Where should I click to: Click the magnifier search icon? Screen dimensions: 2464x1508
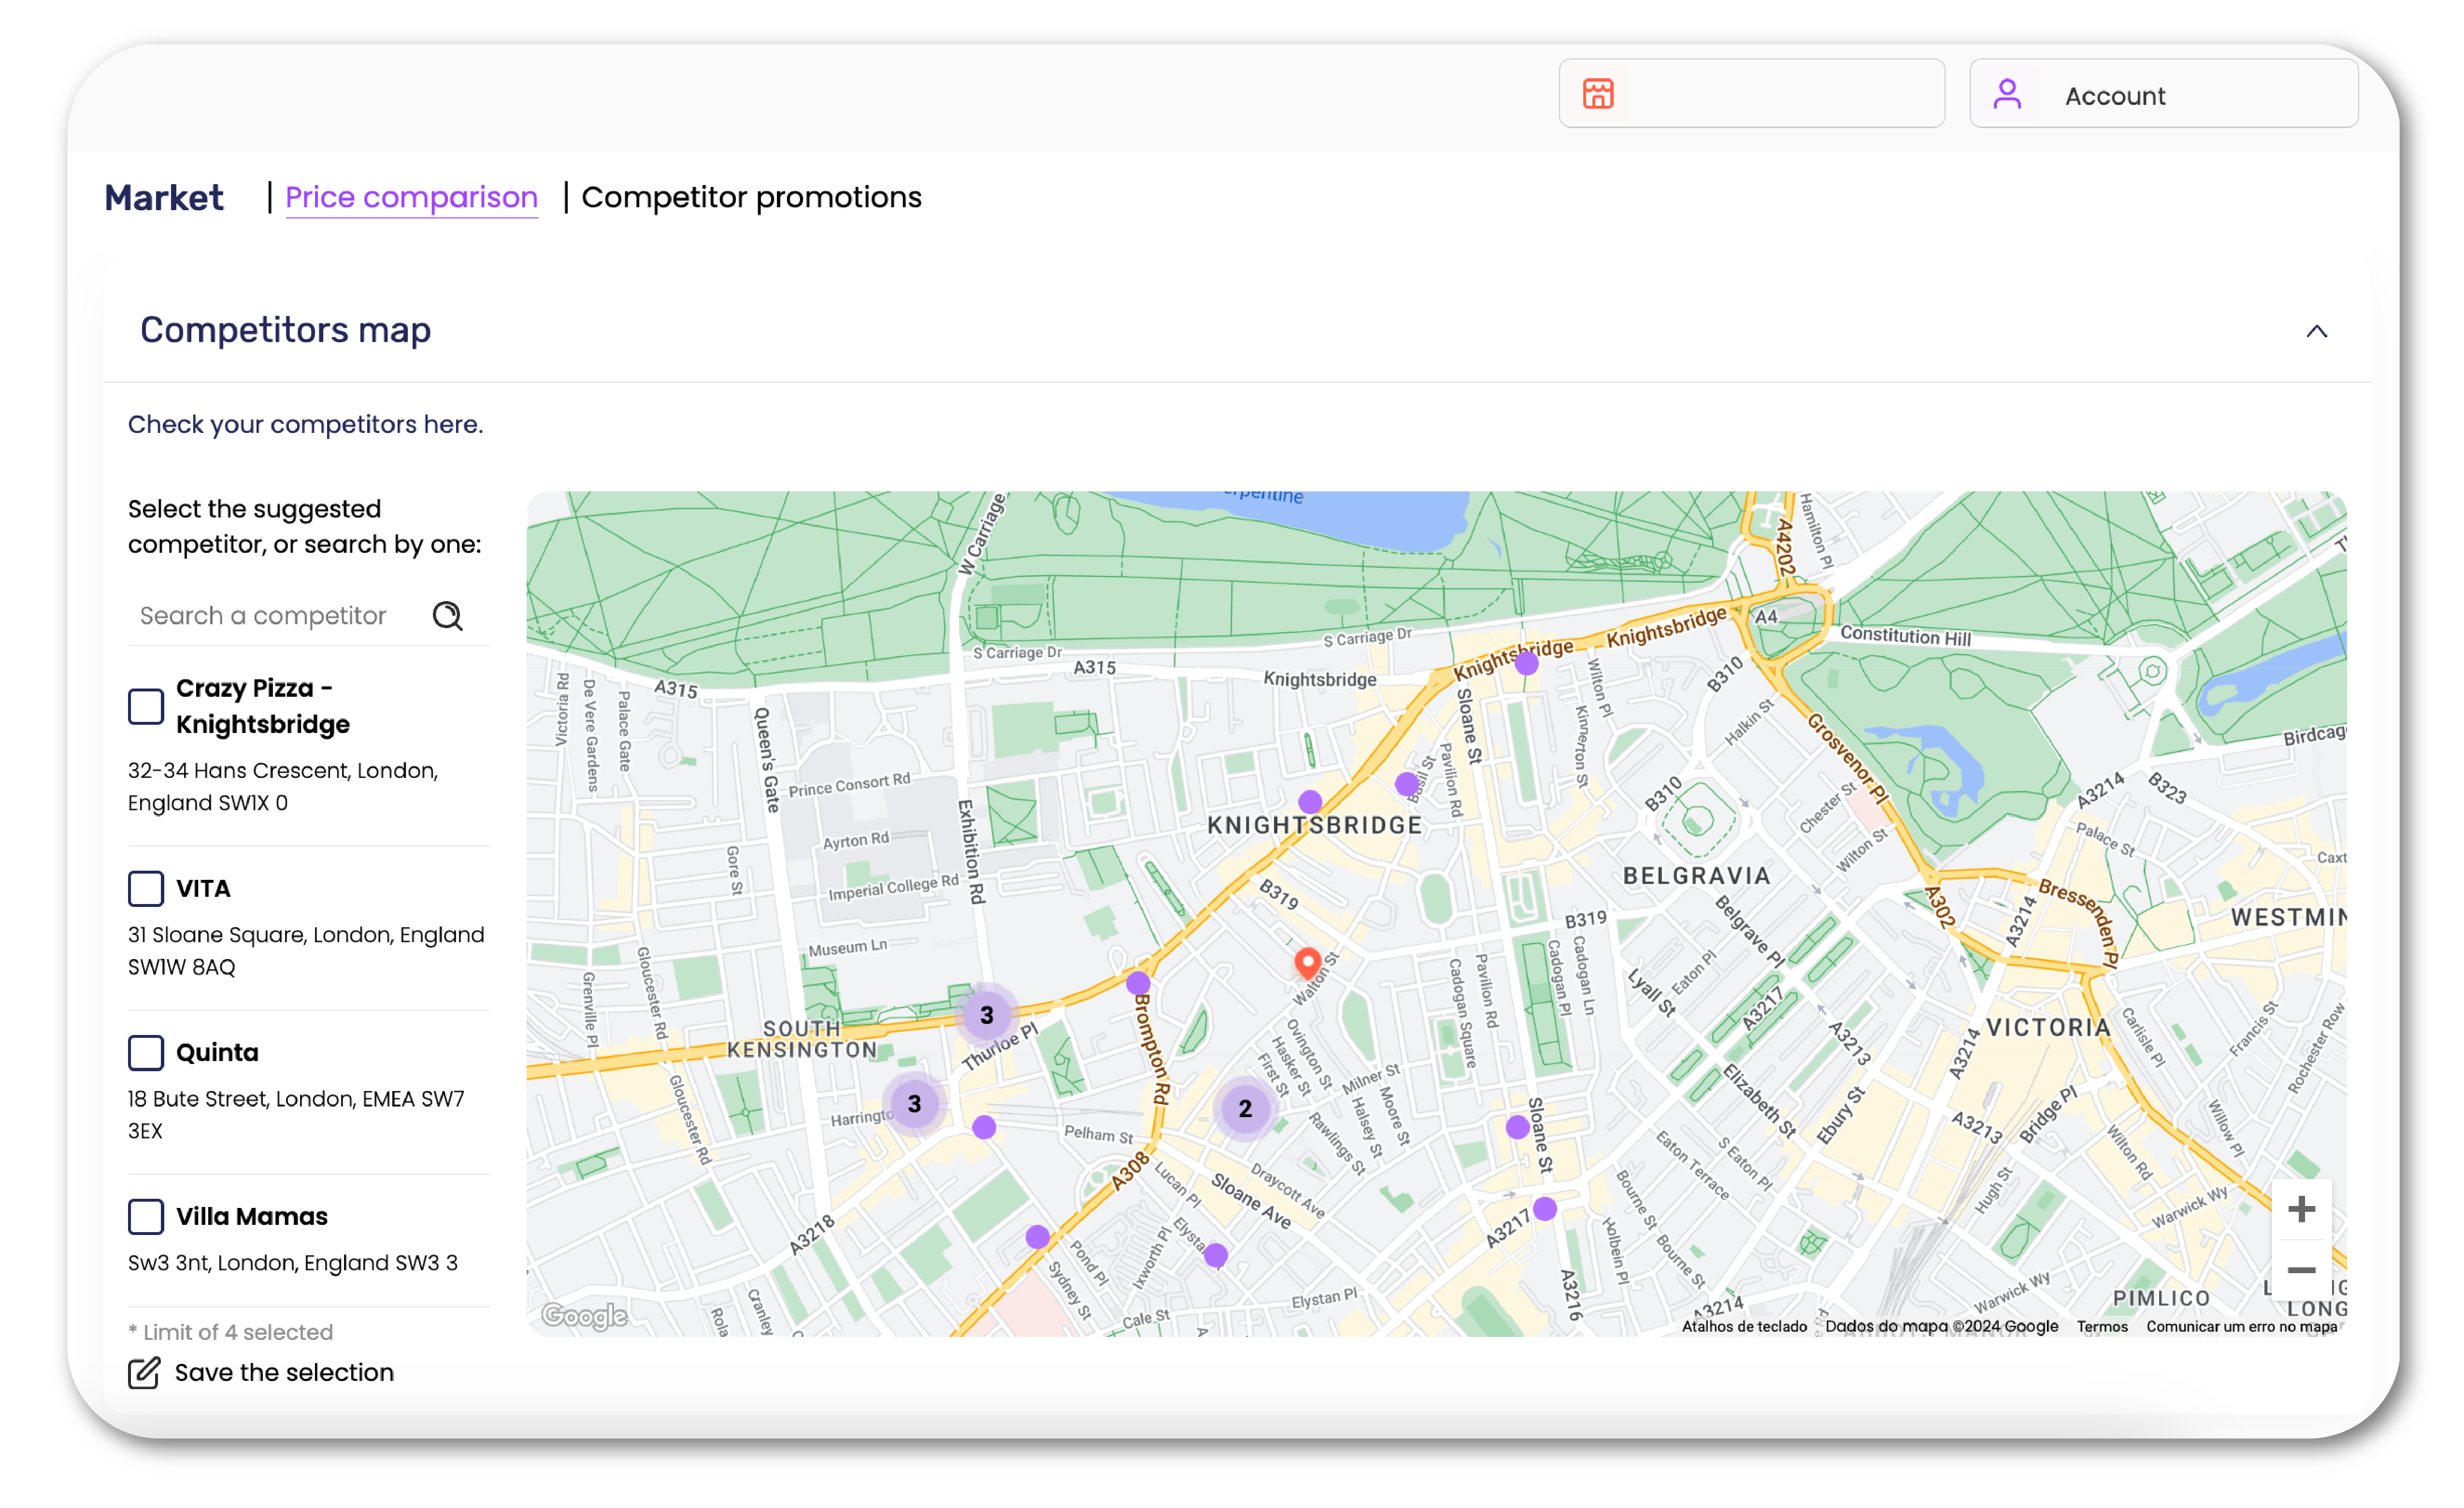point(447,615)
